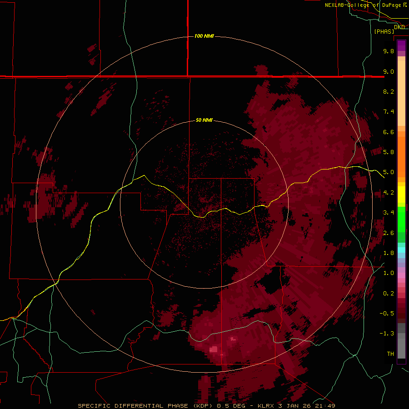Click the light peach segment of color bar
This screenshot has height=409, width=409.
pyautogui.click(x=401, y=93)
